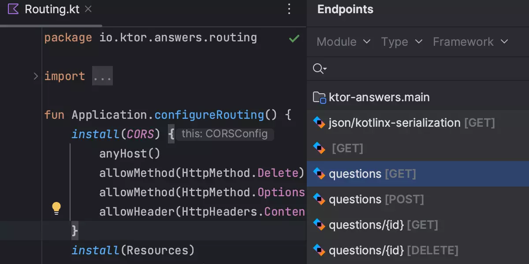This screenshot has width=529, height=264.
Task: Click the green checkmark inspection indicator
Action: coord(294,39)
